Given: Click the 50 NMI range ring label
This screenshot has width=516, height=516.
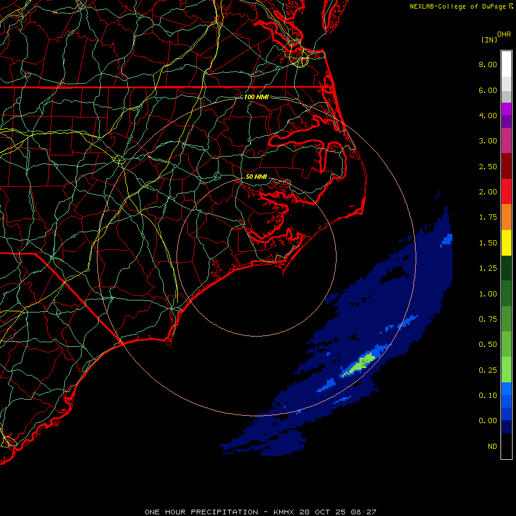Looking at the screenshot, I should (256, 177).
